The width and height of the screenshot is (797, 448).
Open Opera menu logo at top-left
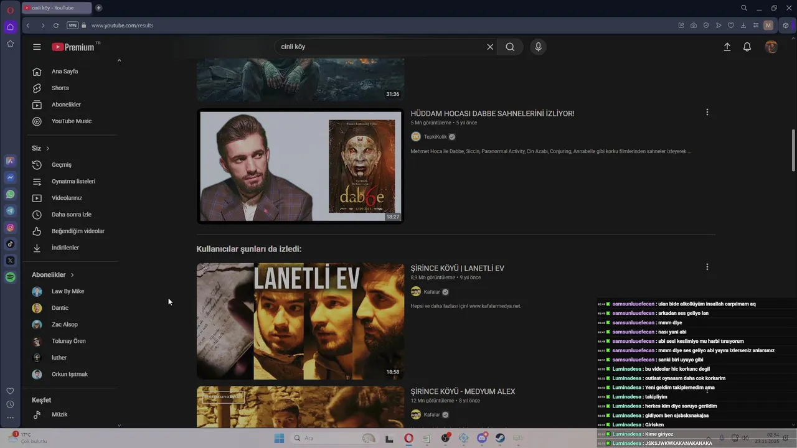[10, 10]
